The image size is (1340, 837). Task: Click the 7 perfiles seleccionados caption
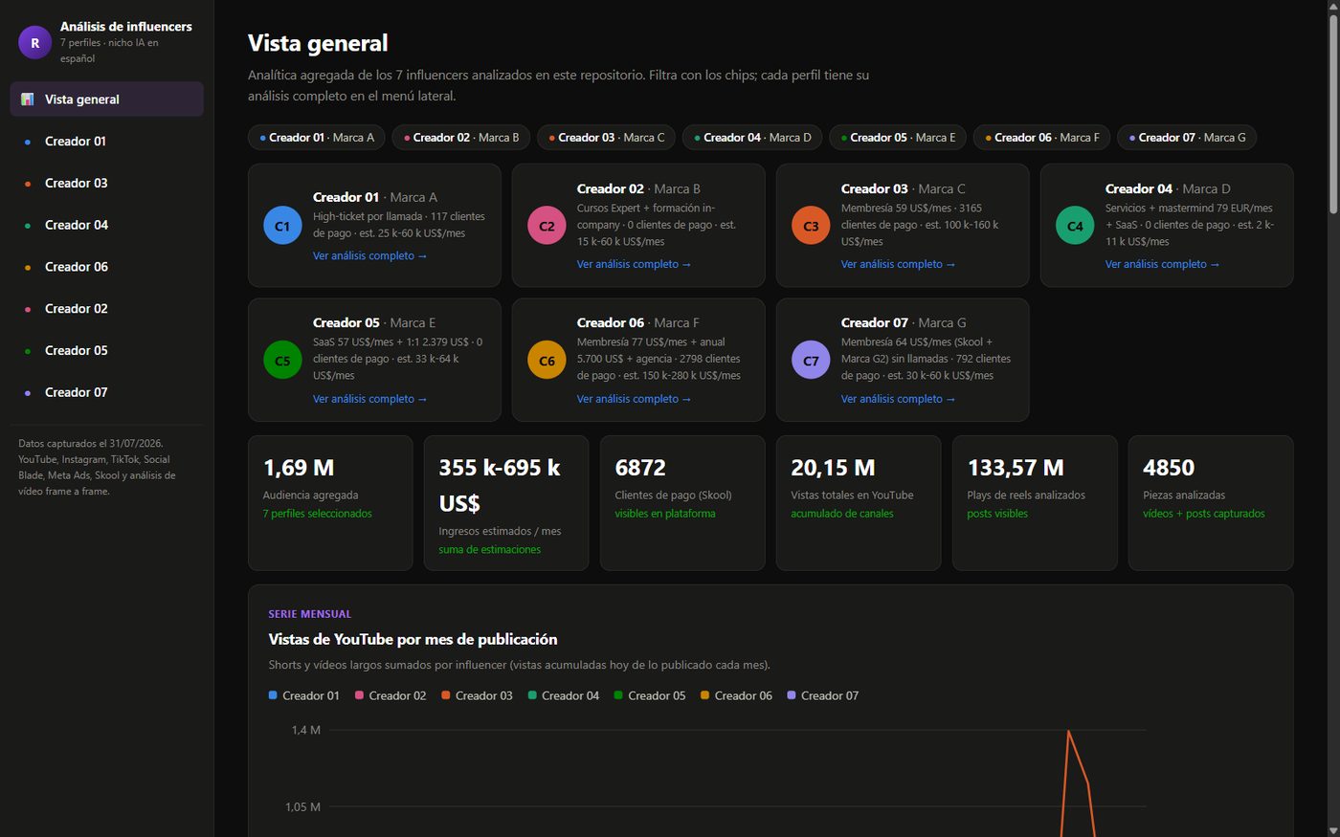tap(318, 514)
